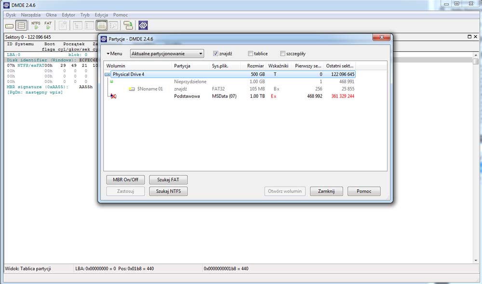Click the red 361 329 244 last sector value

(x=342, y=96)
